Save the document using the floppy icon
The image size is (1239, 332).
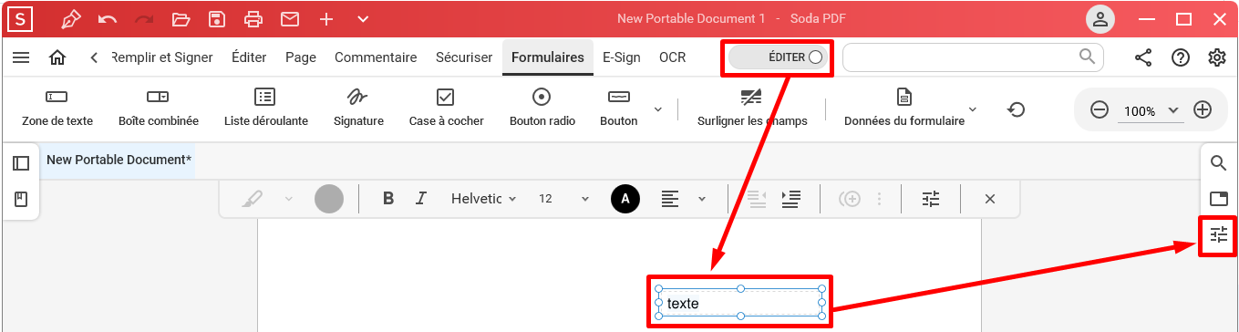pyautogui.click(x=217, y=19)
